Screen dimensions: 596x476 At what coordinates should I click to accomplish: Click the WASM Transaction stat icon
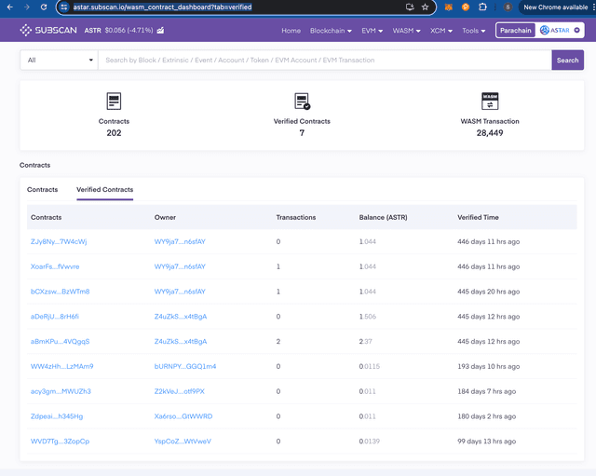tap(490, 102)
